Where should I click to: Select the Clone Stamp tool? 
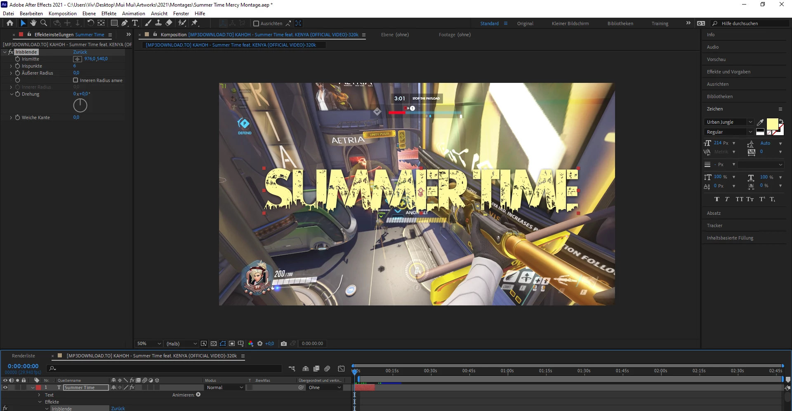pos(158,23)
